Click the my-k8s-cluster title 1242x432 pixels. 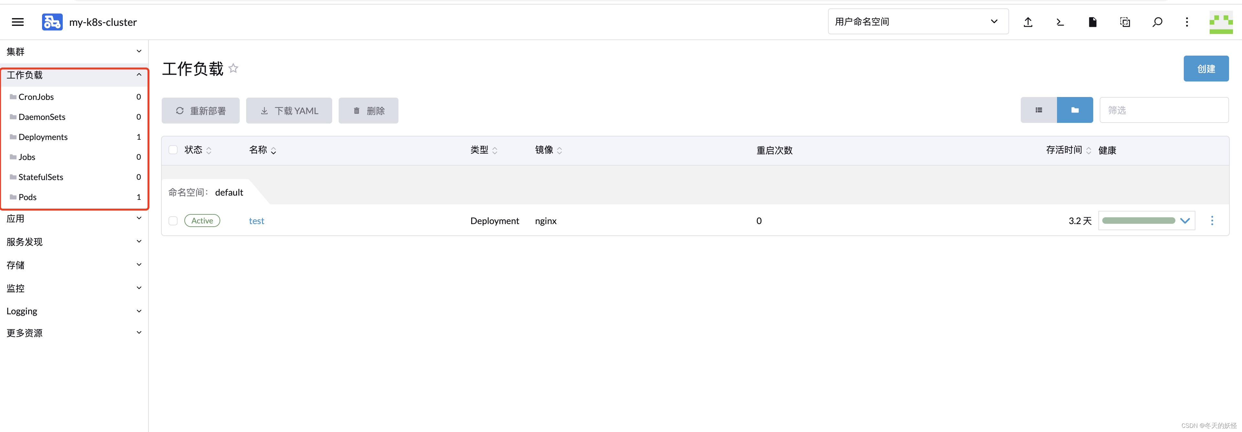pos(103,22)
